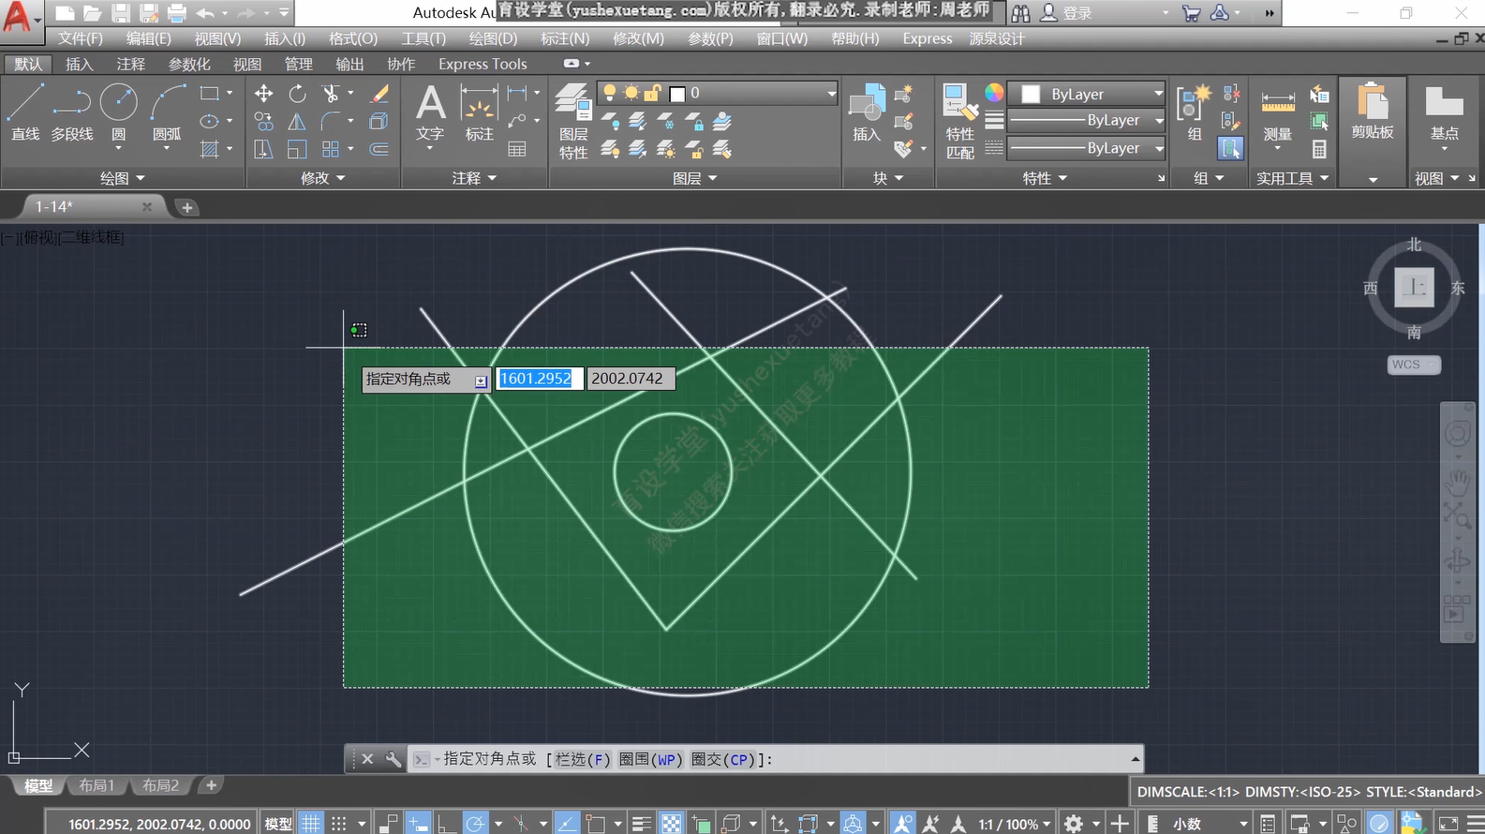Toggle transparency display in status bar
Viewport: 1485px width, 834px height.
point(672,823)
